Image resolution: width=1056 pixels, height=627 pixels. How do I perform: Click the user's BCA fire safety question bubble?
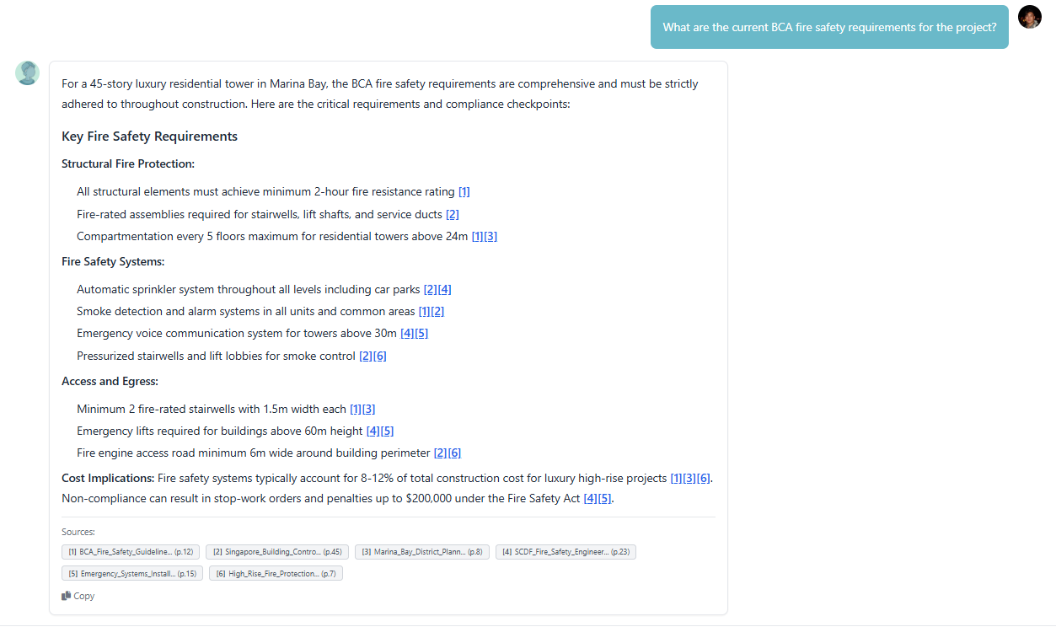pos(829,27)
